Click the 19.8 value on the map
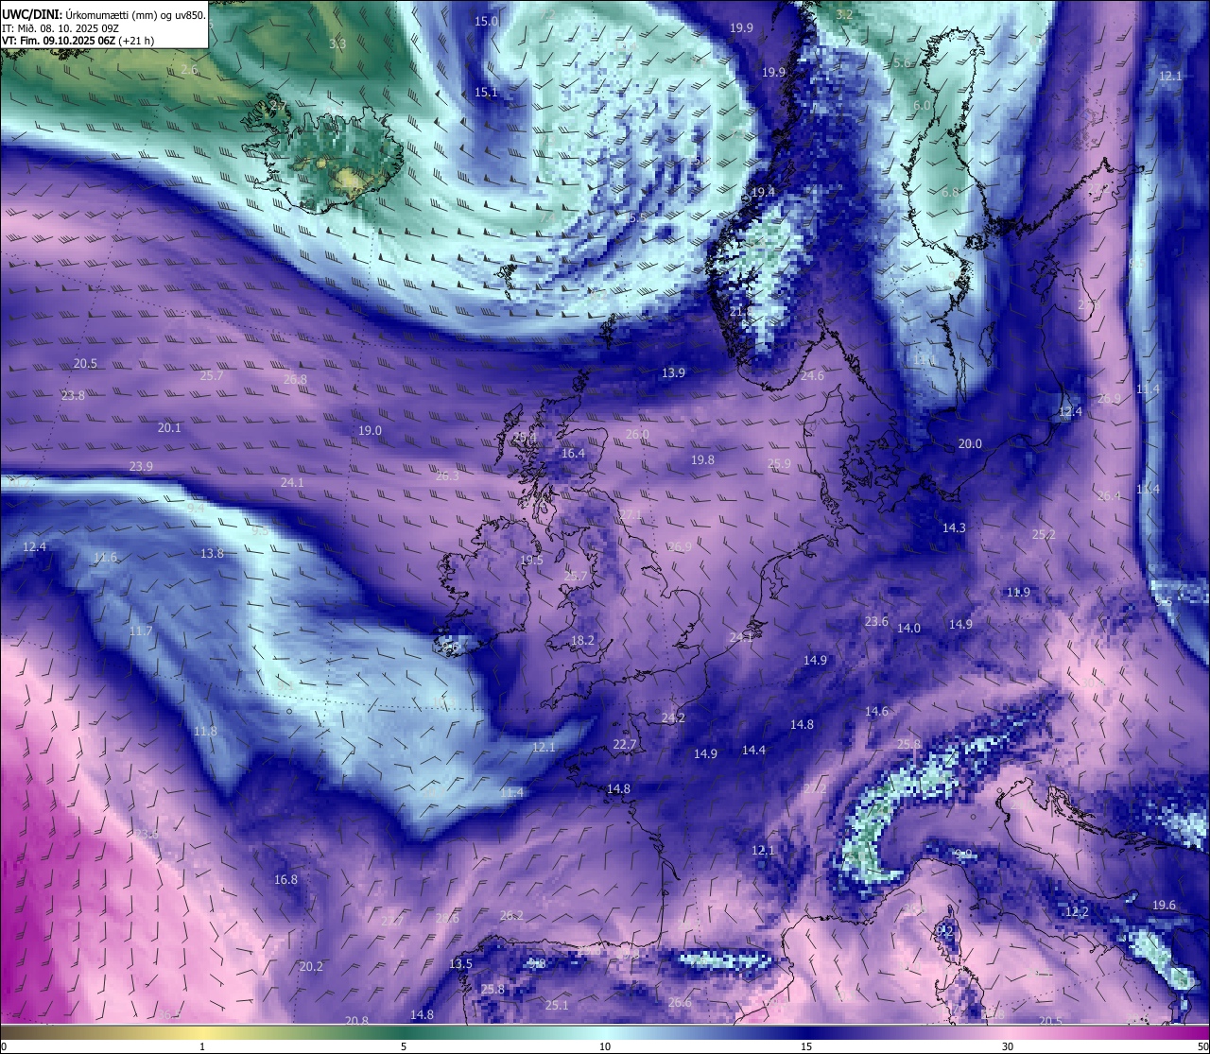Image resolution: width=1210 pixels, height=1054 pixels. click(702, 459)
